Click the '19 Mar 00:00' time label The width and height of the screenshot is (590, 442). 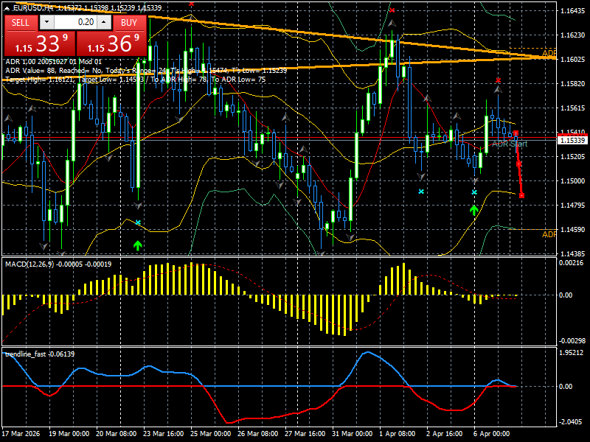69,434
